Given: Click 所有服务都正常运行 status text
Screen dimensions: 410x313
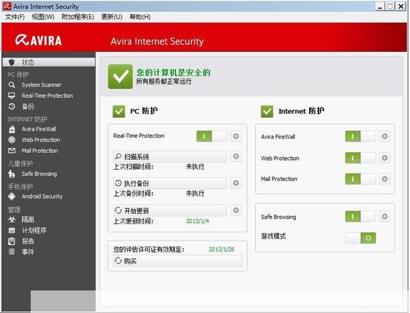Looking at the screenshot, I should [x=164, y=81].
